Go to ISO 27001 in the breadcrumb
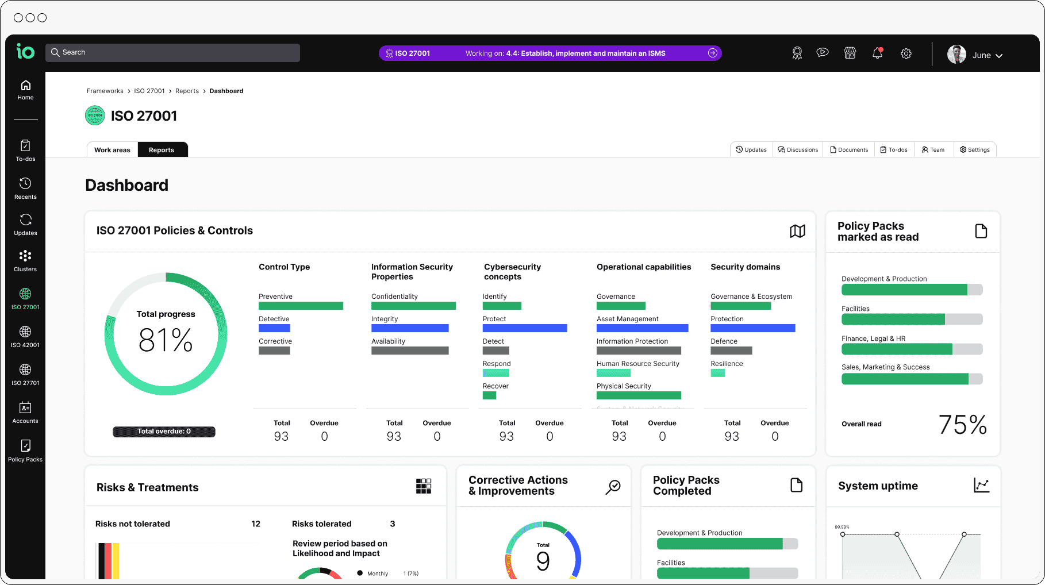Viewport: 1045px width, 585px height. tap(149, 91)
